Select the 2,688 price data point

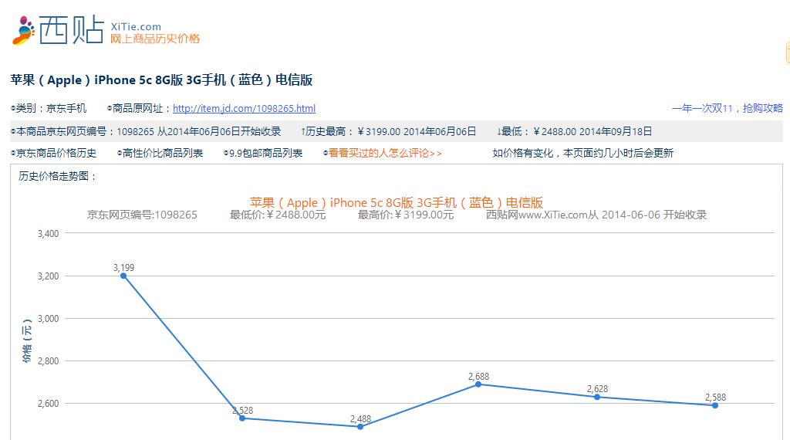tap(478, 384)
